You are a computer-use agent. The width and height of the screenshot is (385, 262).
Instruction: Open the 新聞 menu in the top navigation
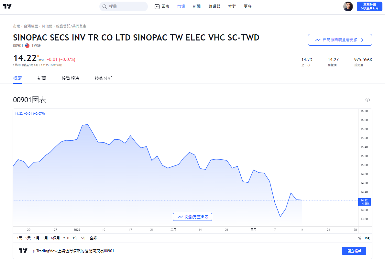(x=197, y=6)
